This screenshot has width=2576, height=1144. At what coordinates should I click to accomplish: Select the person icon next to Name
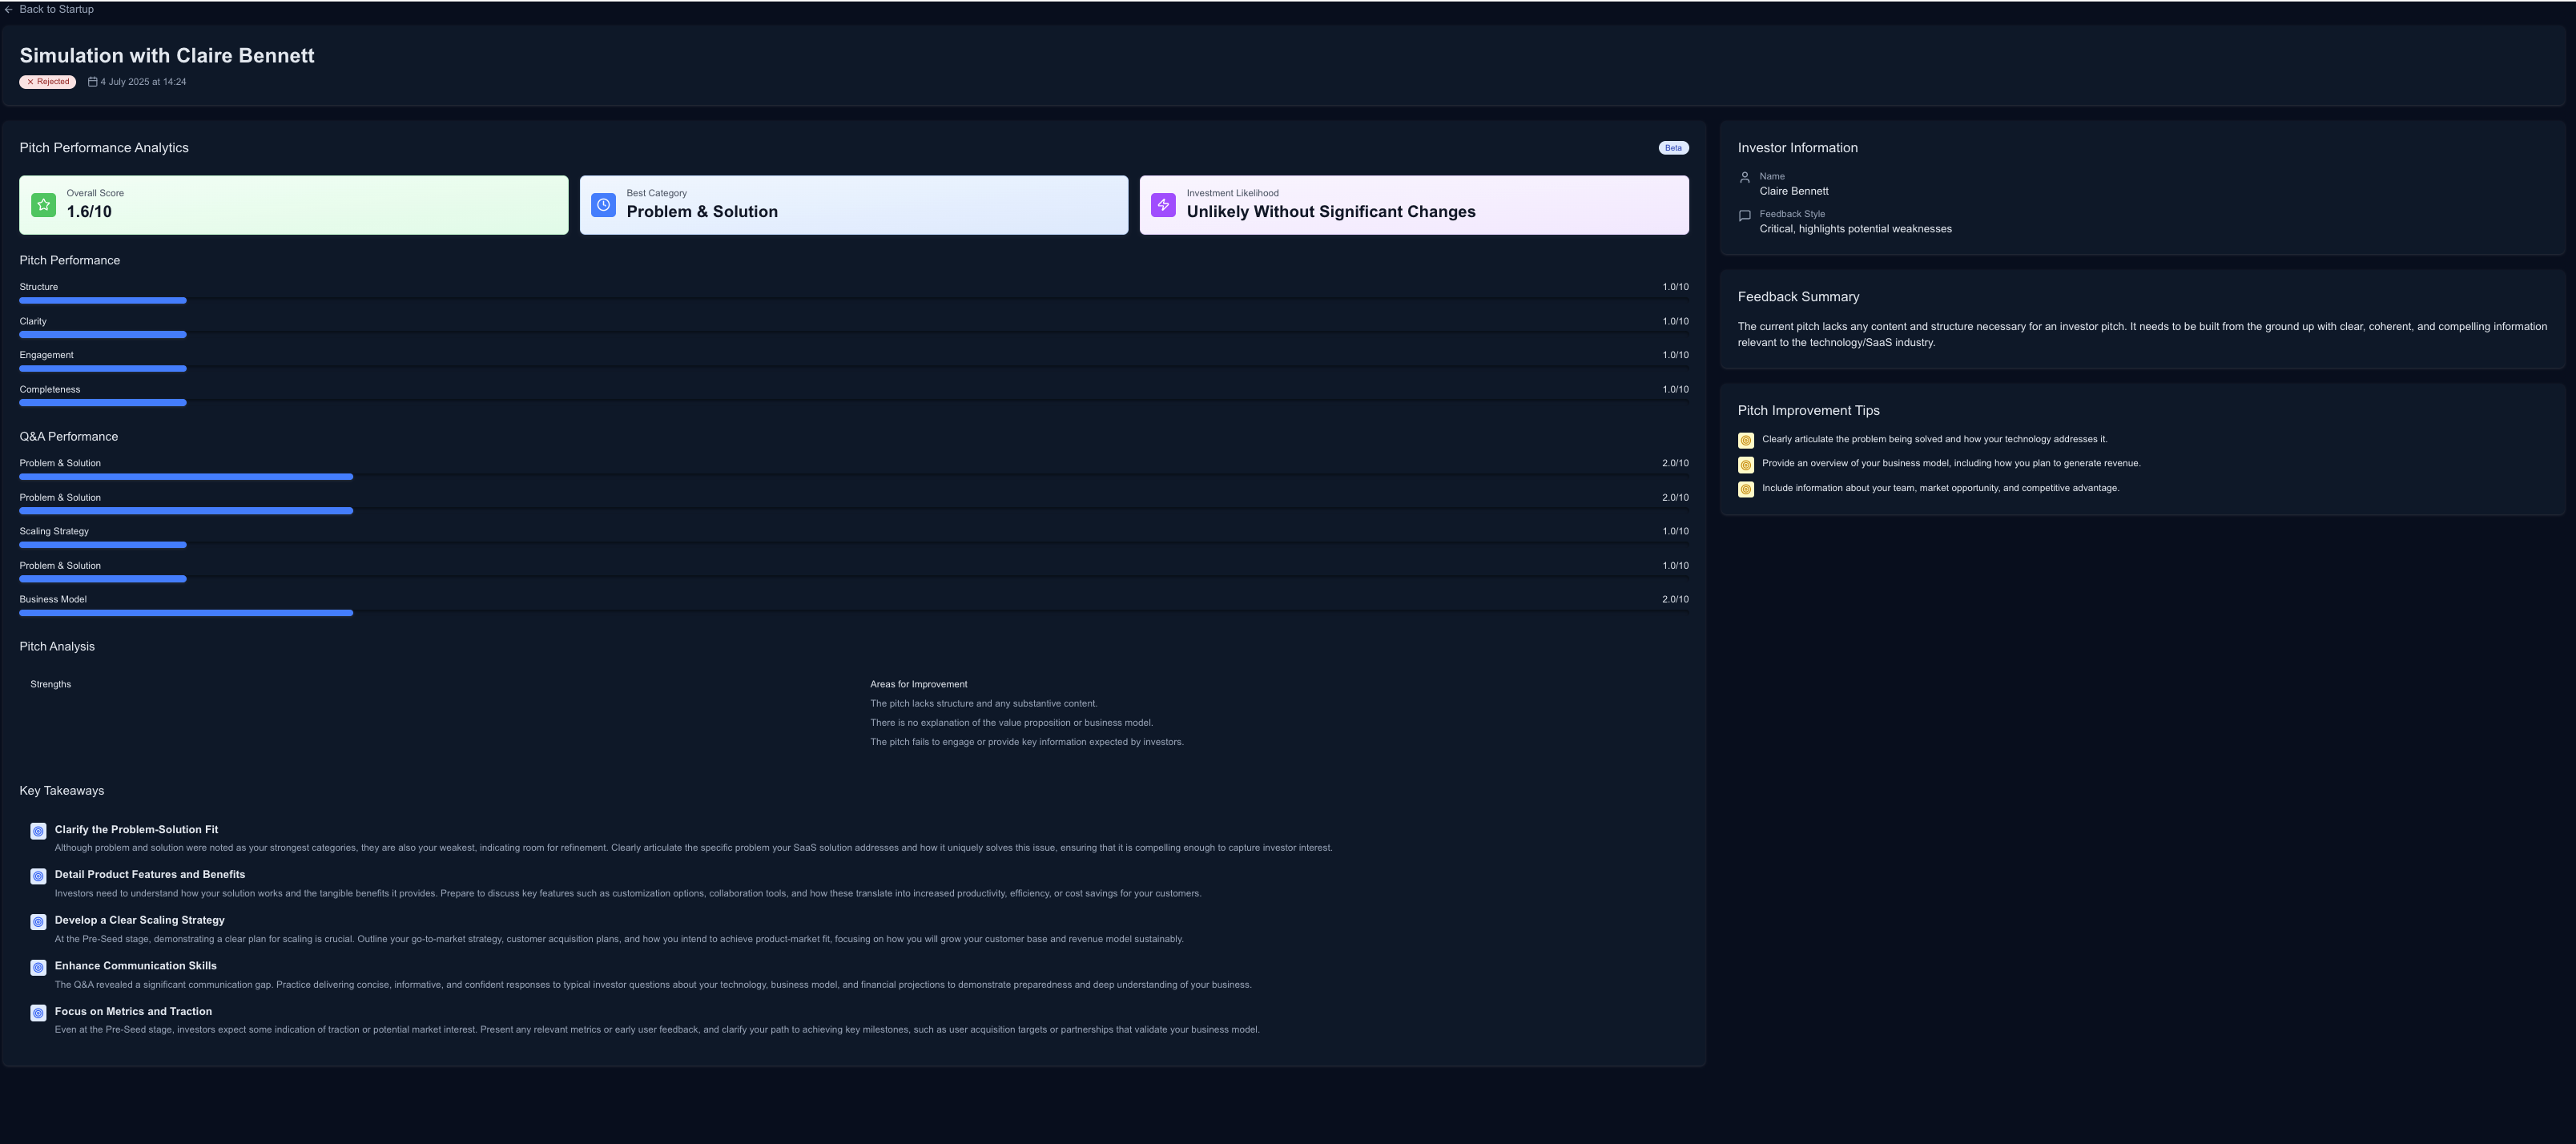point(1744,177)
